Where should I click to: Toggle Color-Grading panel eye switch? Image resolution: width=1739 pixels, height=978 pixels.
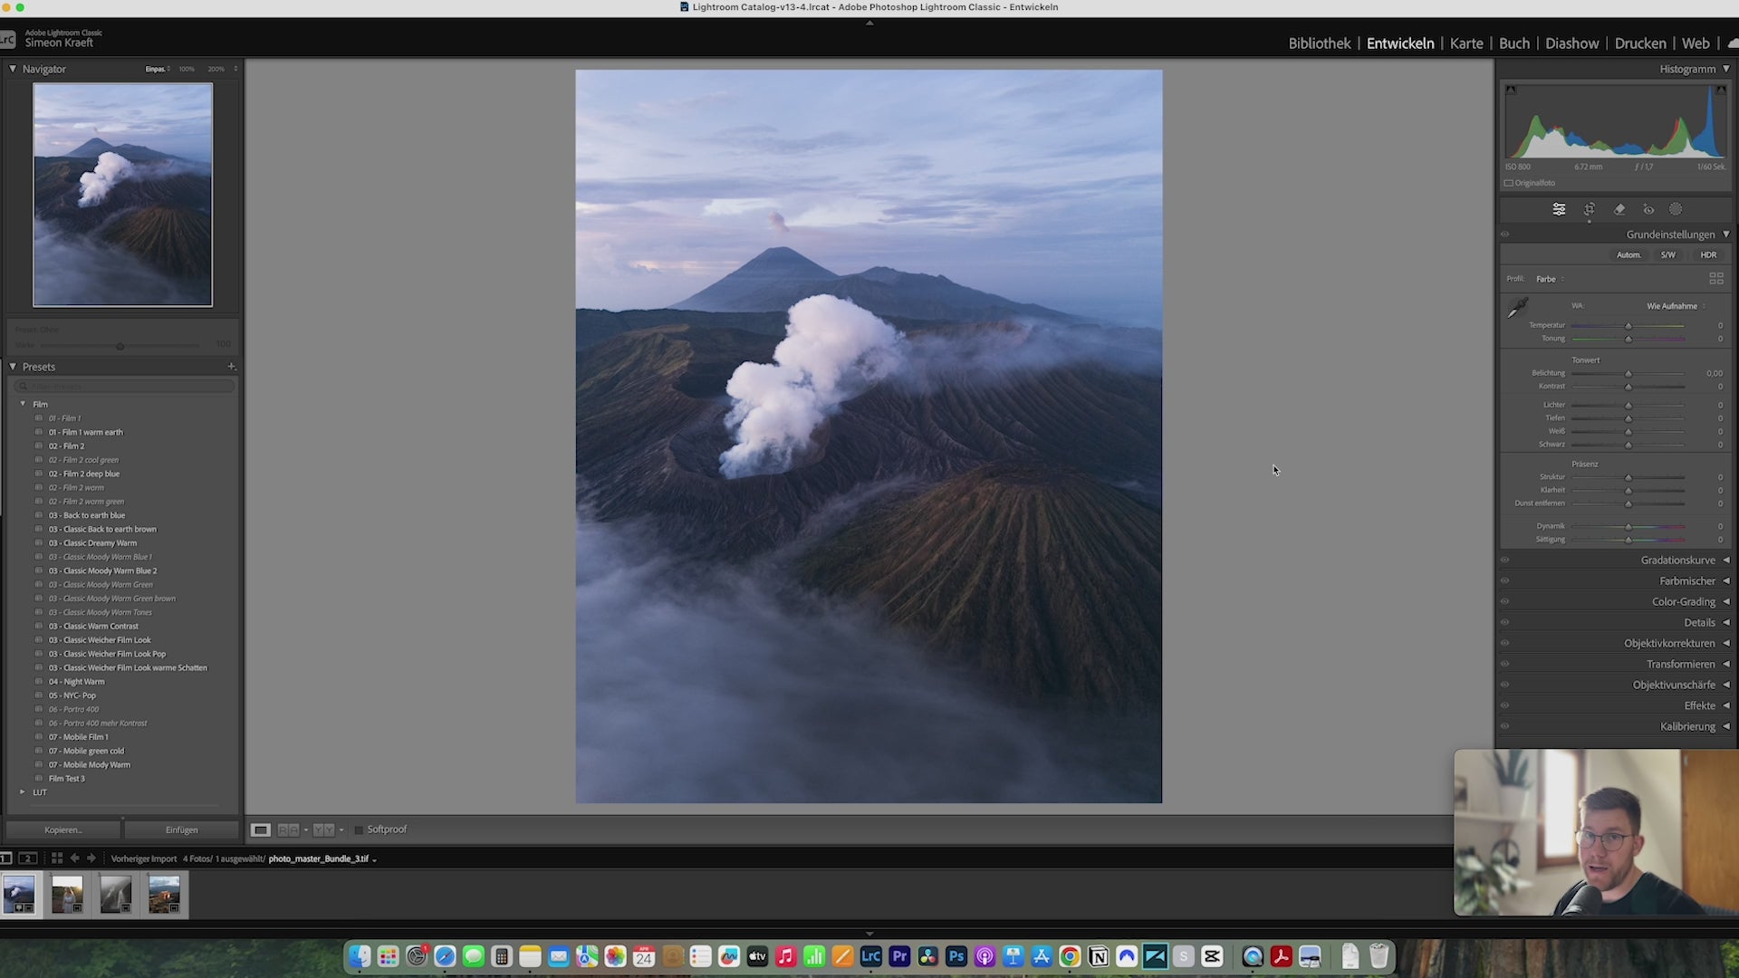[x=1505, y=601]
